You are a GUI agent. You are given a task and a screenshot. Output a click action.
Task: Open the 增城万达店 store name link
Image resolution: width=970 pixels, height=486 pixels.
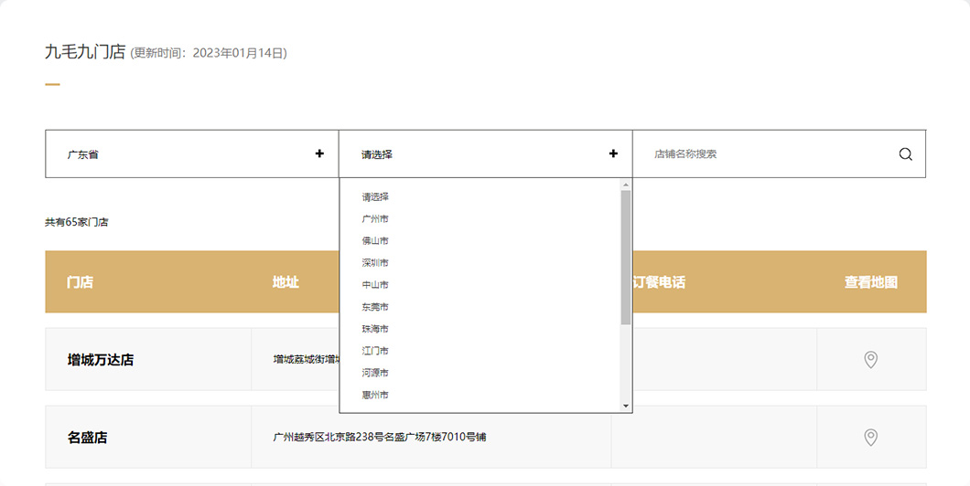pyautogui.click(x=101, y=360)
